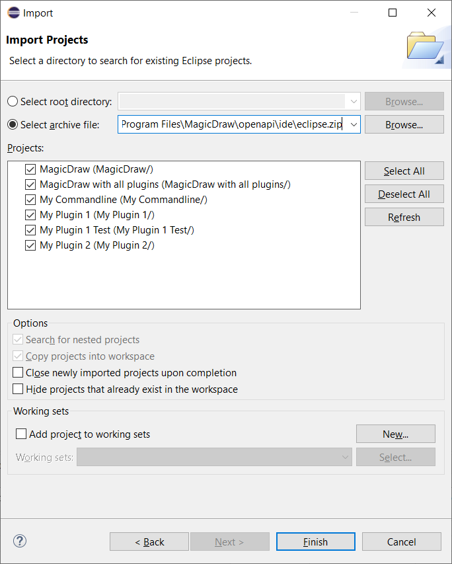452x564 pixels.
Task: Click the Eclipse icon in title bar
Action: click(x=13, y=13)
